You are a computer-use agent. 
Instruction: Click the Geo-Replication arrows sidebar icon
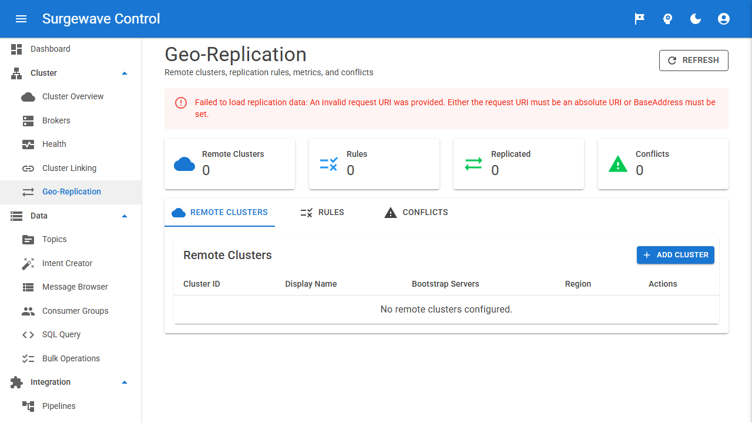coord(28,192)
